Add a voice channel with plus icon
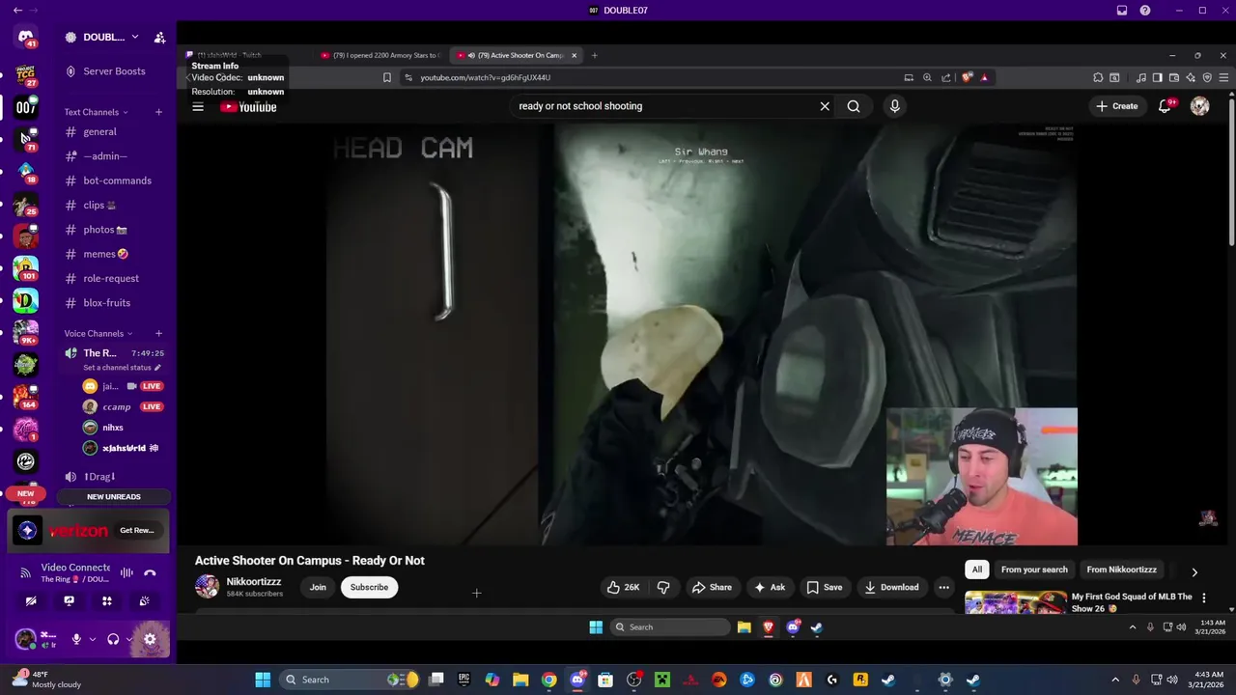 [x=158, y=334]
